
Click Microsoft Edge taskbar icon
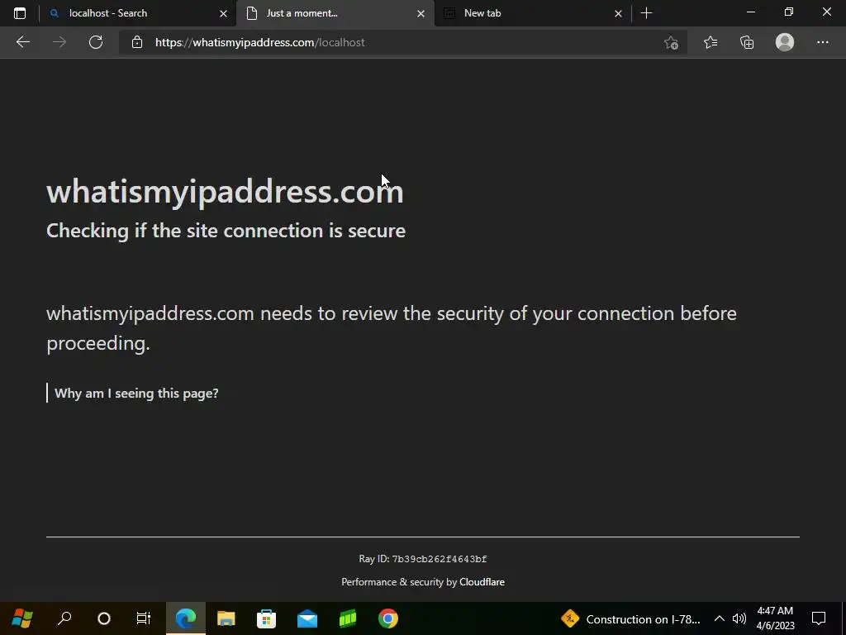click(186, 618)
